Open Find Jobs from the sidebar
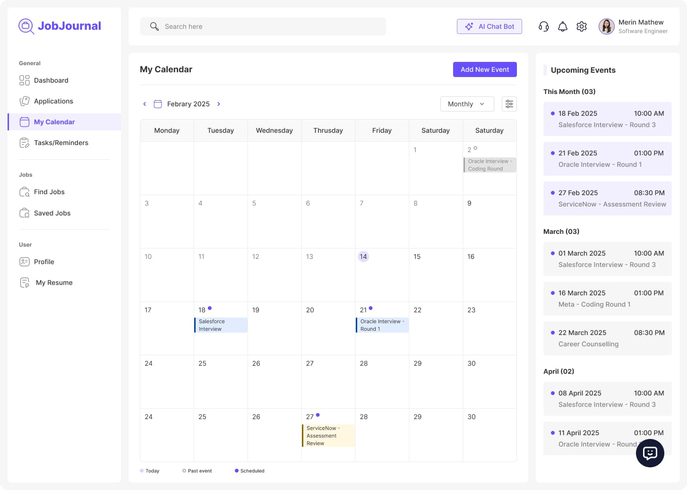 tap(64, 192)
